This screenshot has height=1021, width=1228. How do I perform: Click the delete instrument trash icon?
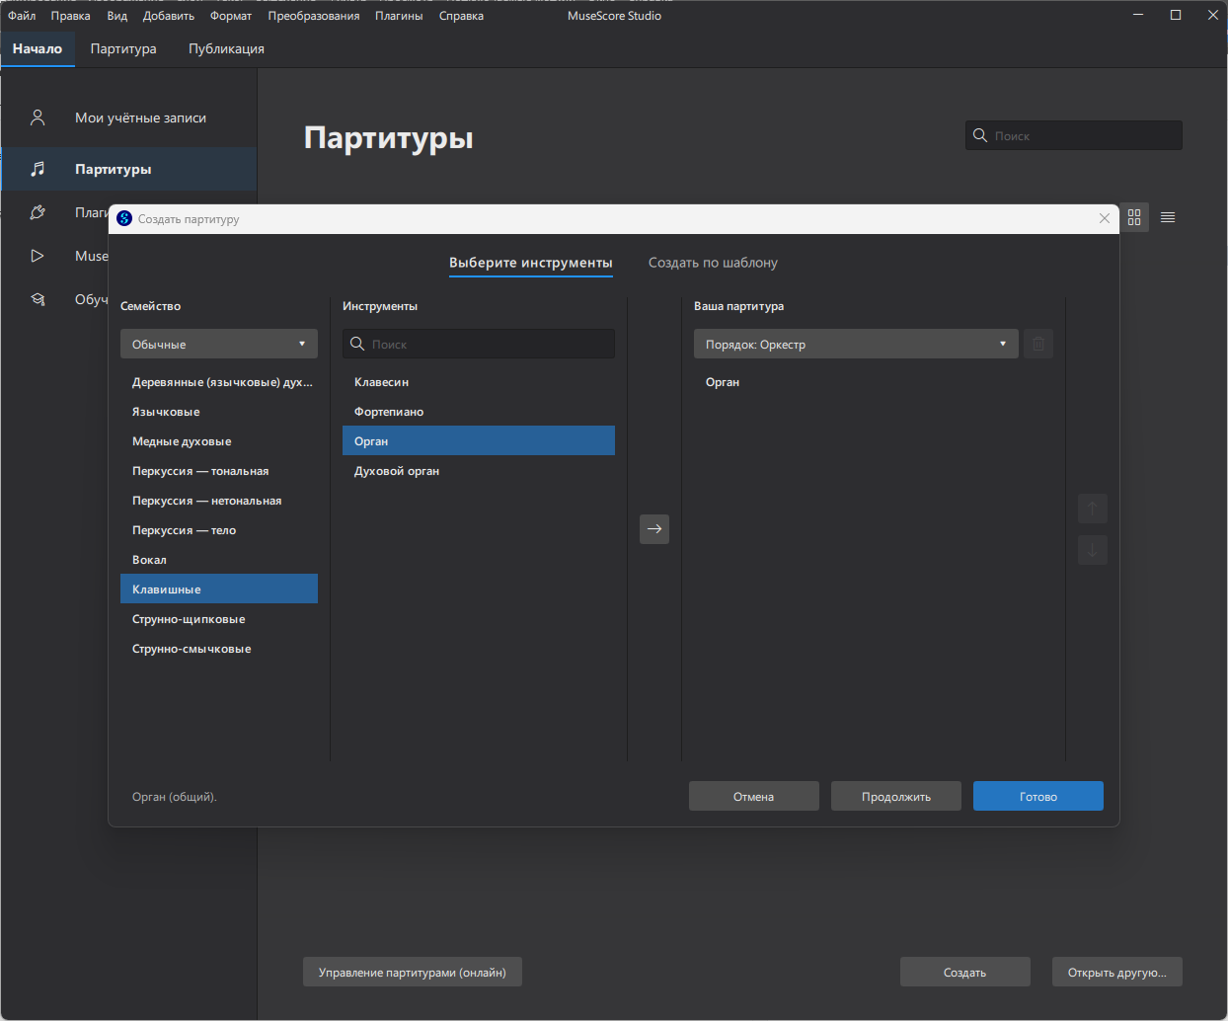pyautogui.click(x=1038, y=344)
